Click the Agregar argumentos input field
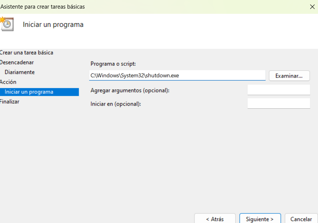This screenshot has height=223, width=318. pos(278,90)
